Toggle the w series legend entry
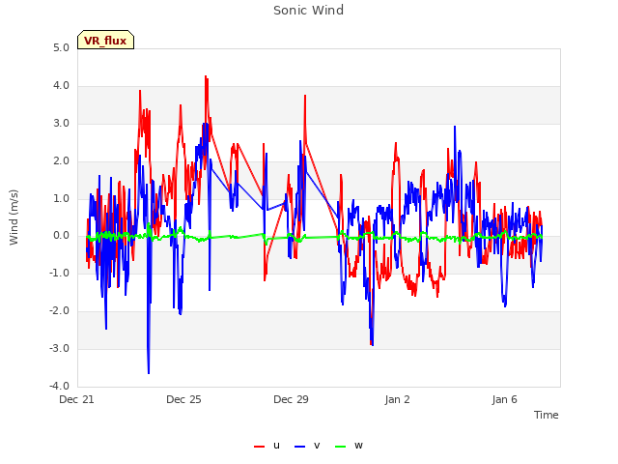618x464 pixels. coord(349,446)
